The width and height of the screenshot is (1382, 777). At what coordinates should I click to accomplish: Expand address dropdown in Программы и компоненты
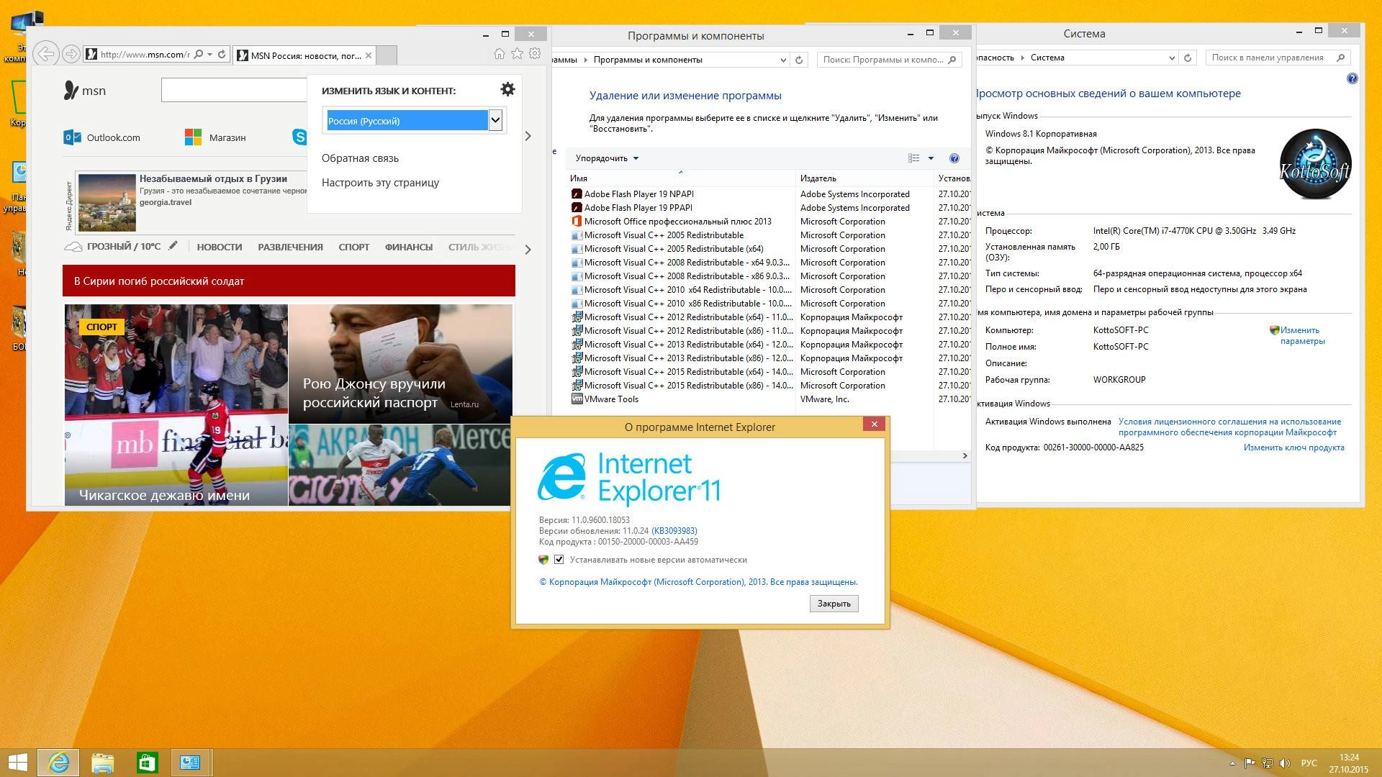point(783,60)
